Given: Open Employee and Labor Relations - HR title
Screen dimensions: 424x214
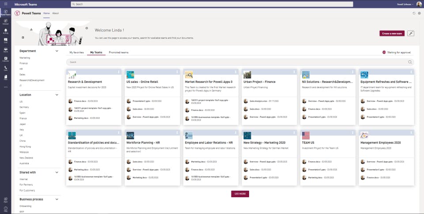Looking at the screenshot, I should click(x=209, y=143).
